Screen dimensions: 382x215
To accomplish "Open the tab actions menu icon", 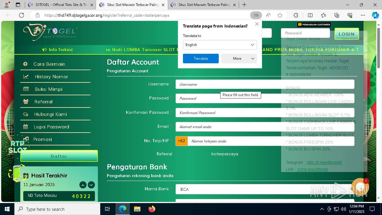I will point(18,5).
